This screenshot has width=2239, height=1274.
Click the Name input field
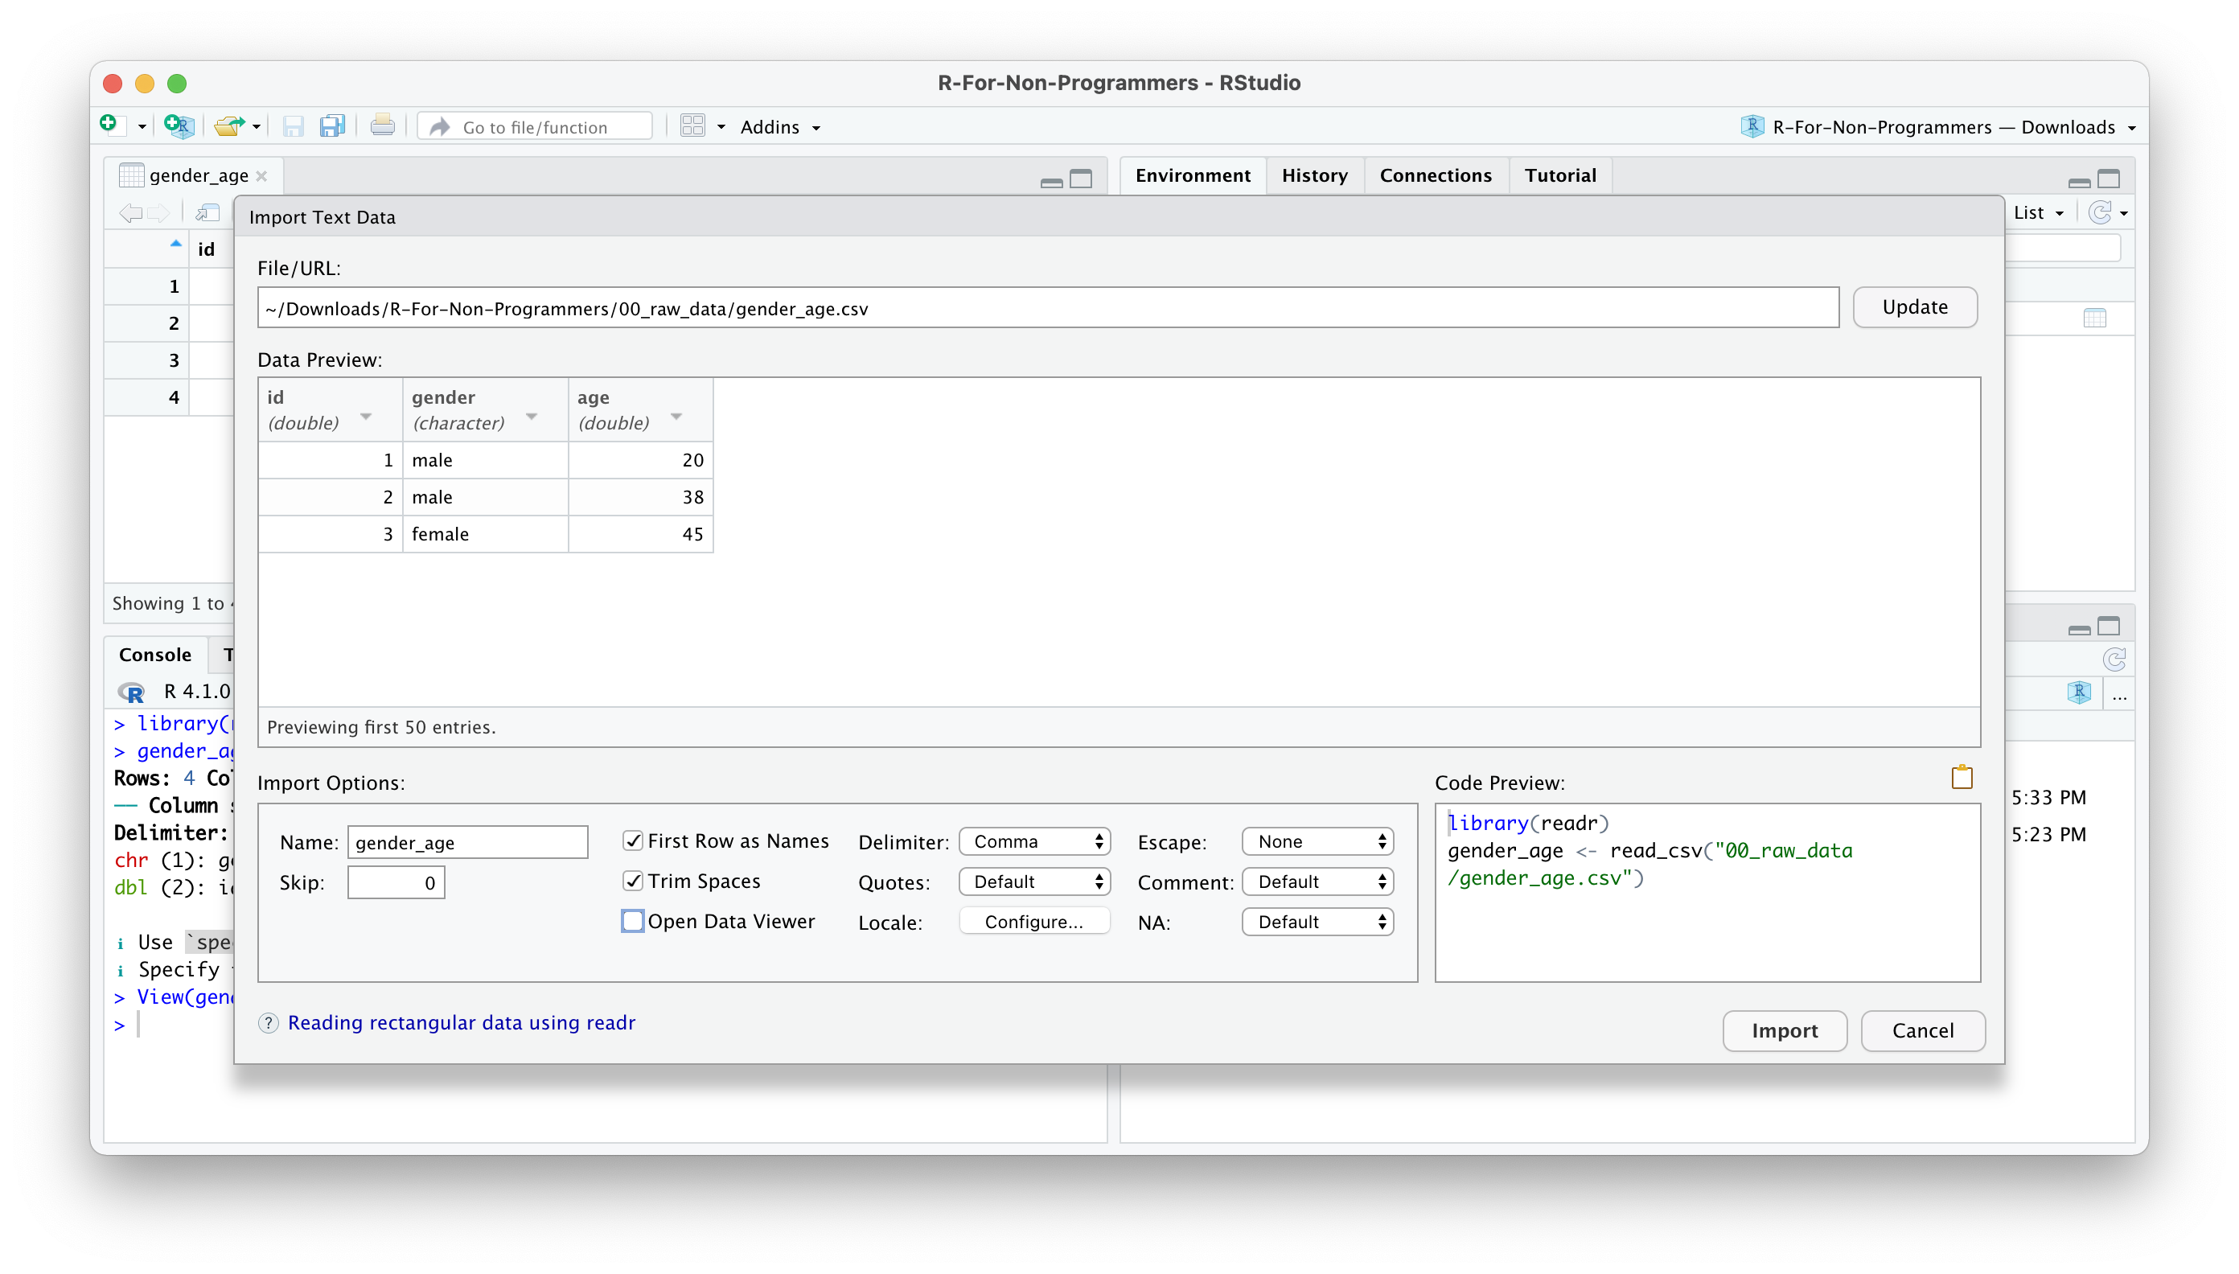coord(467,843)
